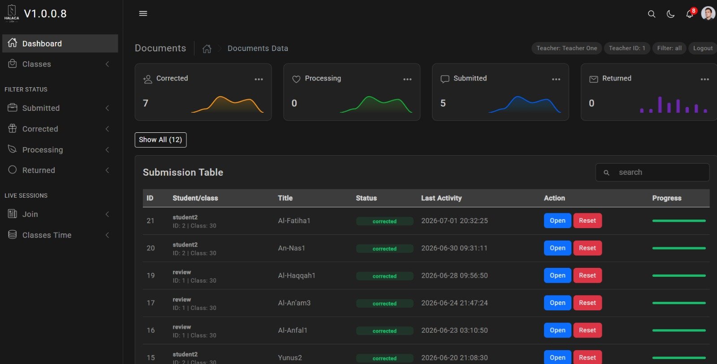Open the Returned card options dots
The width and height of the screenshot is (717, 364).
[704, 79]
